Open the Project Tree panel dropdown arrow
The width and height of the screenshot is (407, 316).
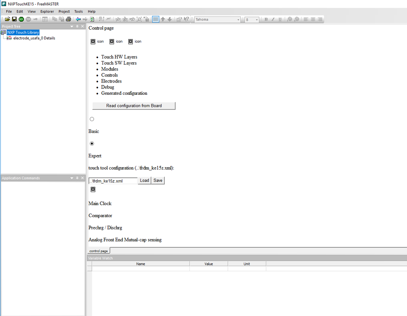tap(72, 26)
